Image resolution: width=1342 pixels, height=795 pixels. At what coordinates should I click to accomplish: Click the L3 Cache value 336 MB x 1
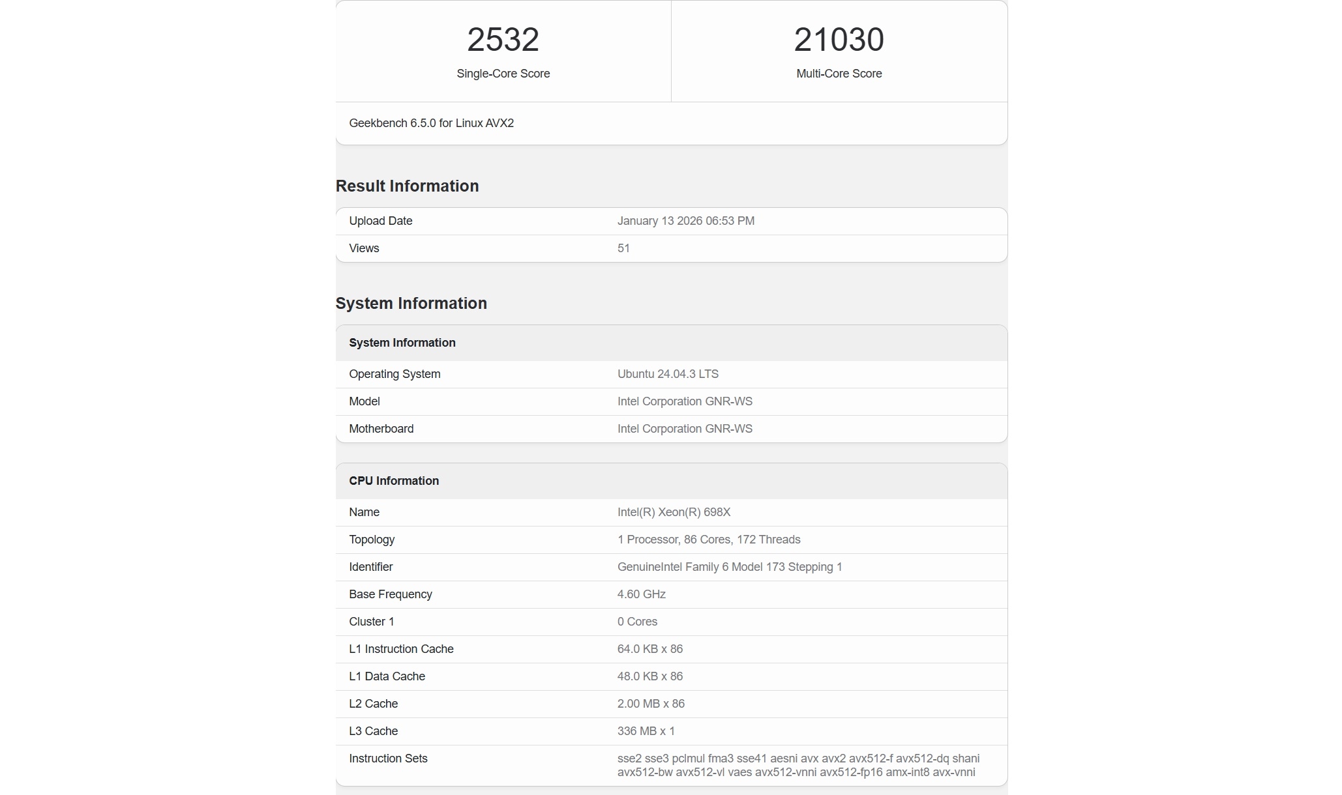(x=646, y=731)
